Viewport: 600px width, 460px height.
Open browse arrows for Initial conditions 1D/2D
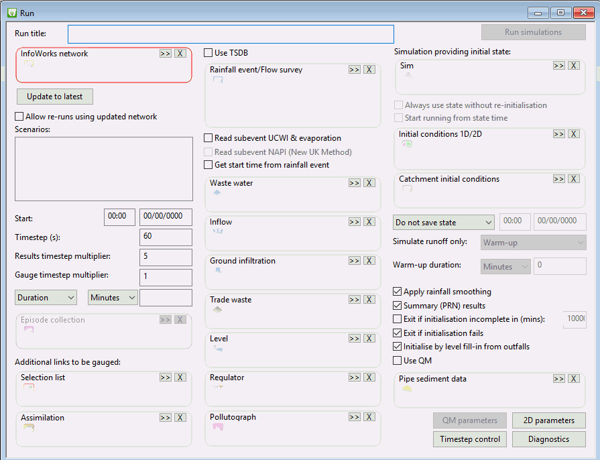[x=558, y=134]
